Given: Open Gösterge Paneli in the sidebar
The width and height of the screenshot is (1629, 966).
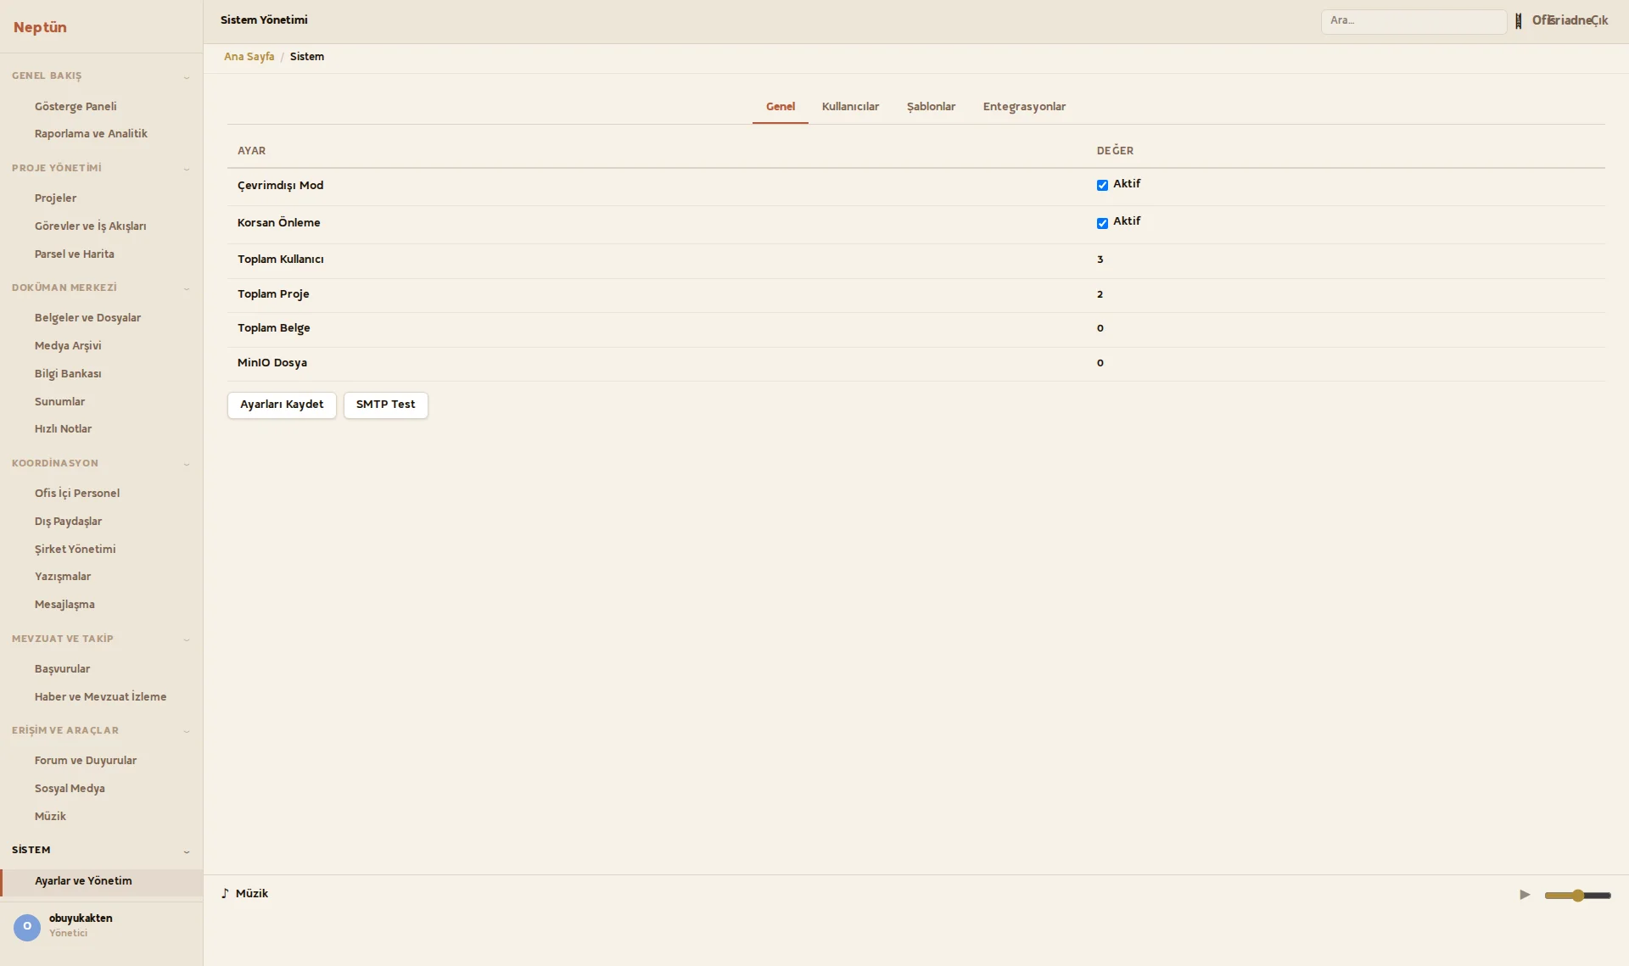Looking at the screenshot, I should pos(76,107).
